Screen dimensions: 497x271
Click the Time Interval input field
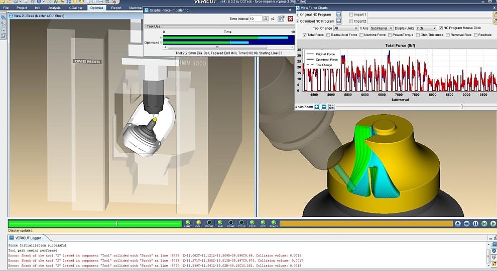[256, 19]
